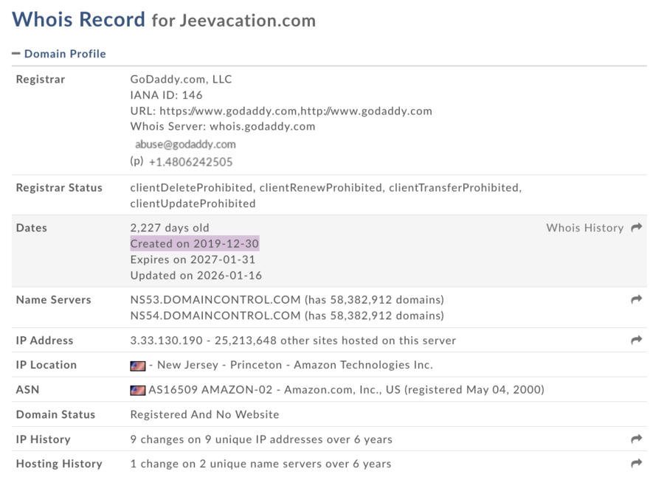This screenshot has height=477, width=664.
Task: Click the Whois History label
Action: pyautogui.click(x=585, y=227)
